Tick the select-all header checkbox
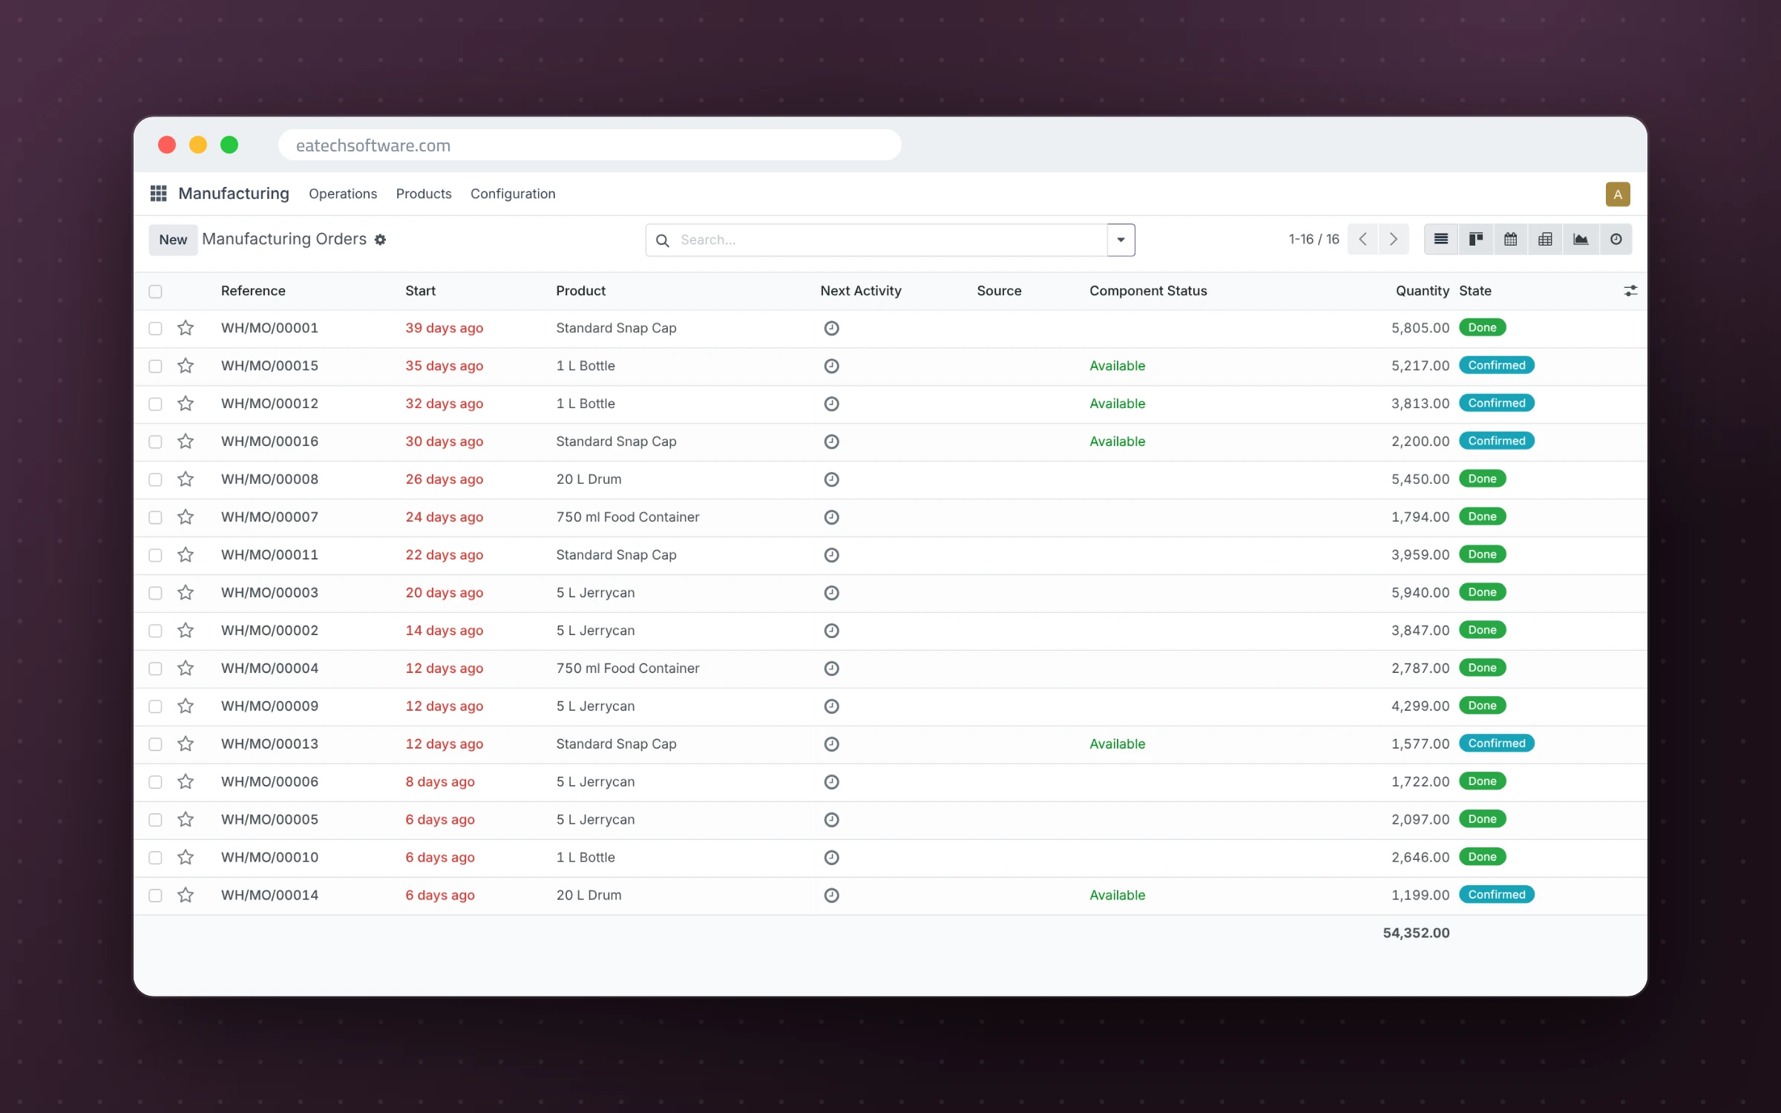The width and height of the screenshot is (1781, 1113). [155, 292]
